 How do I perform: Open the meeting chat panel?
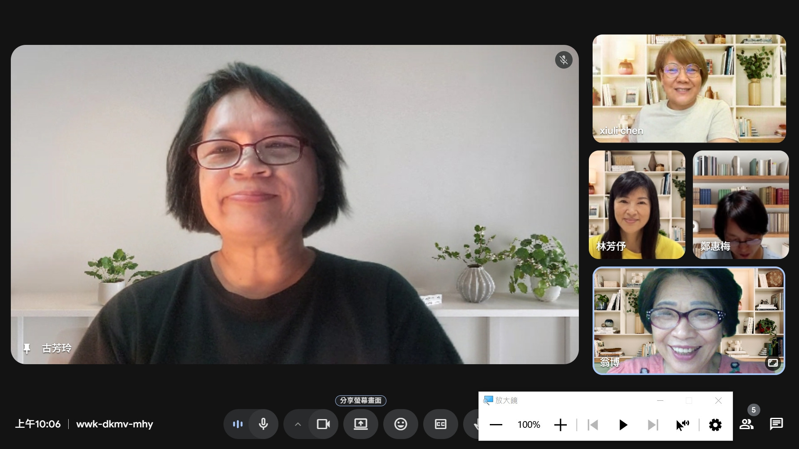[x=776, y=424]
